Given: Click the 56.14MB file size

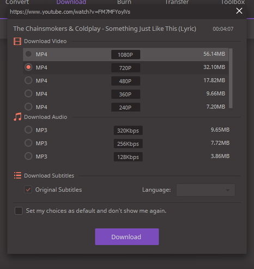Looking at the screenshot, I should point(214,54).
